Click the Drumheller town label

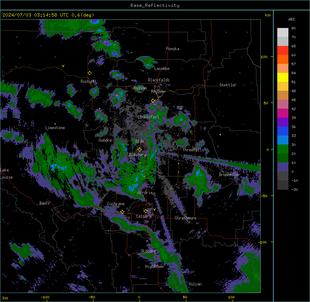[x=229, y=175]
